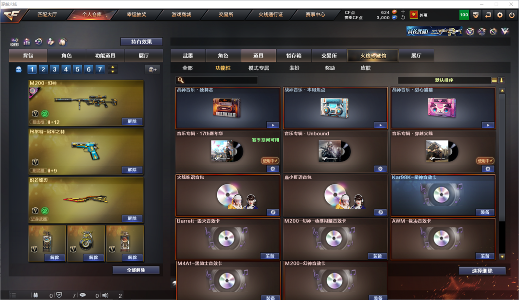Toggle sort direction arrow
The height and width of the screenshot is (300, 519).
[501, 80]
